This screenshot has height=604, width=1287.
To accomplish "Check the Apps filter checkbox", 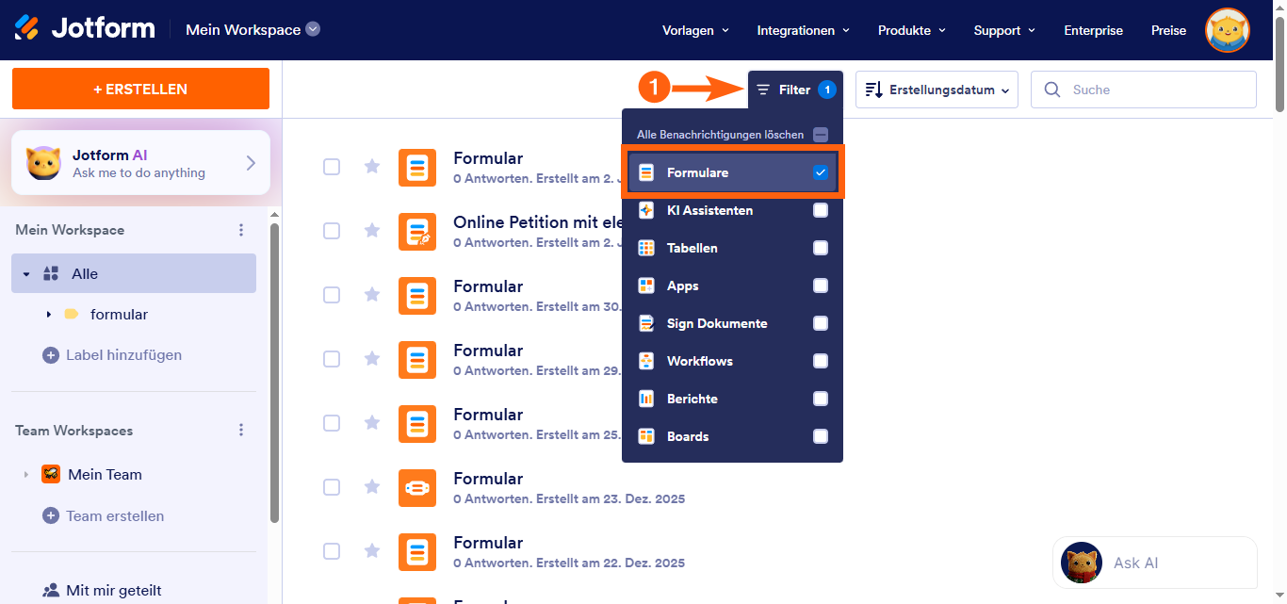I will (821, 286).
